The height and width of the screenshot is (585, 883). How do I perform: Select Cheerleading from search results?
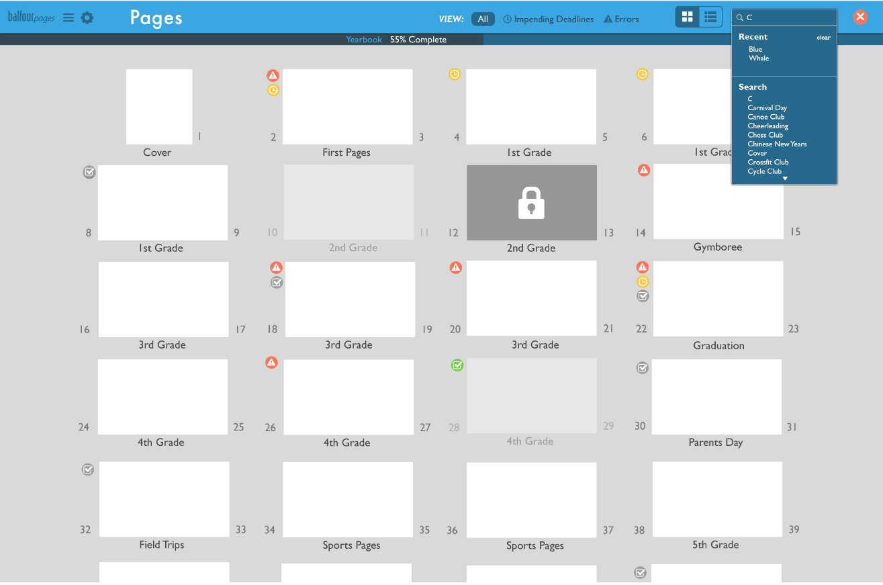tap(768, 126)
